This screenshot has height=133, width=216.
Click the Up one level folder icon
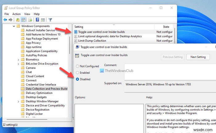(18, 20)
